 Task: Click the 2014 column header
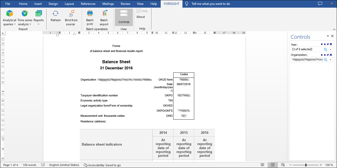point(163,133)
